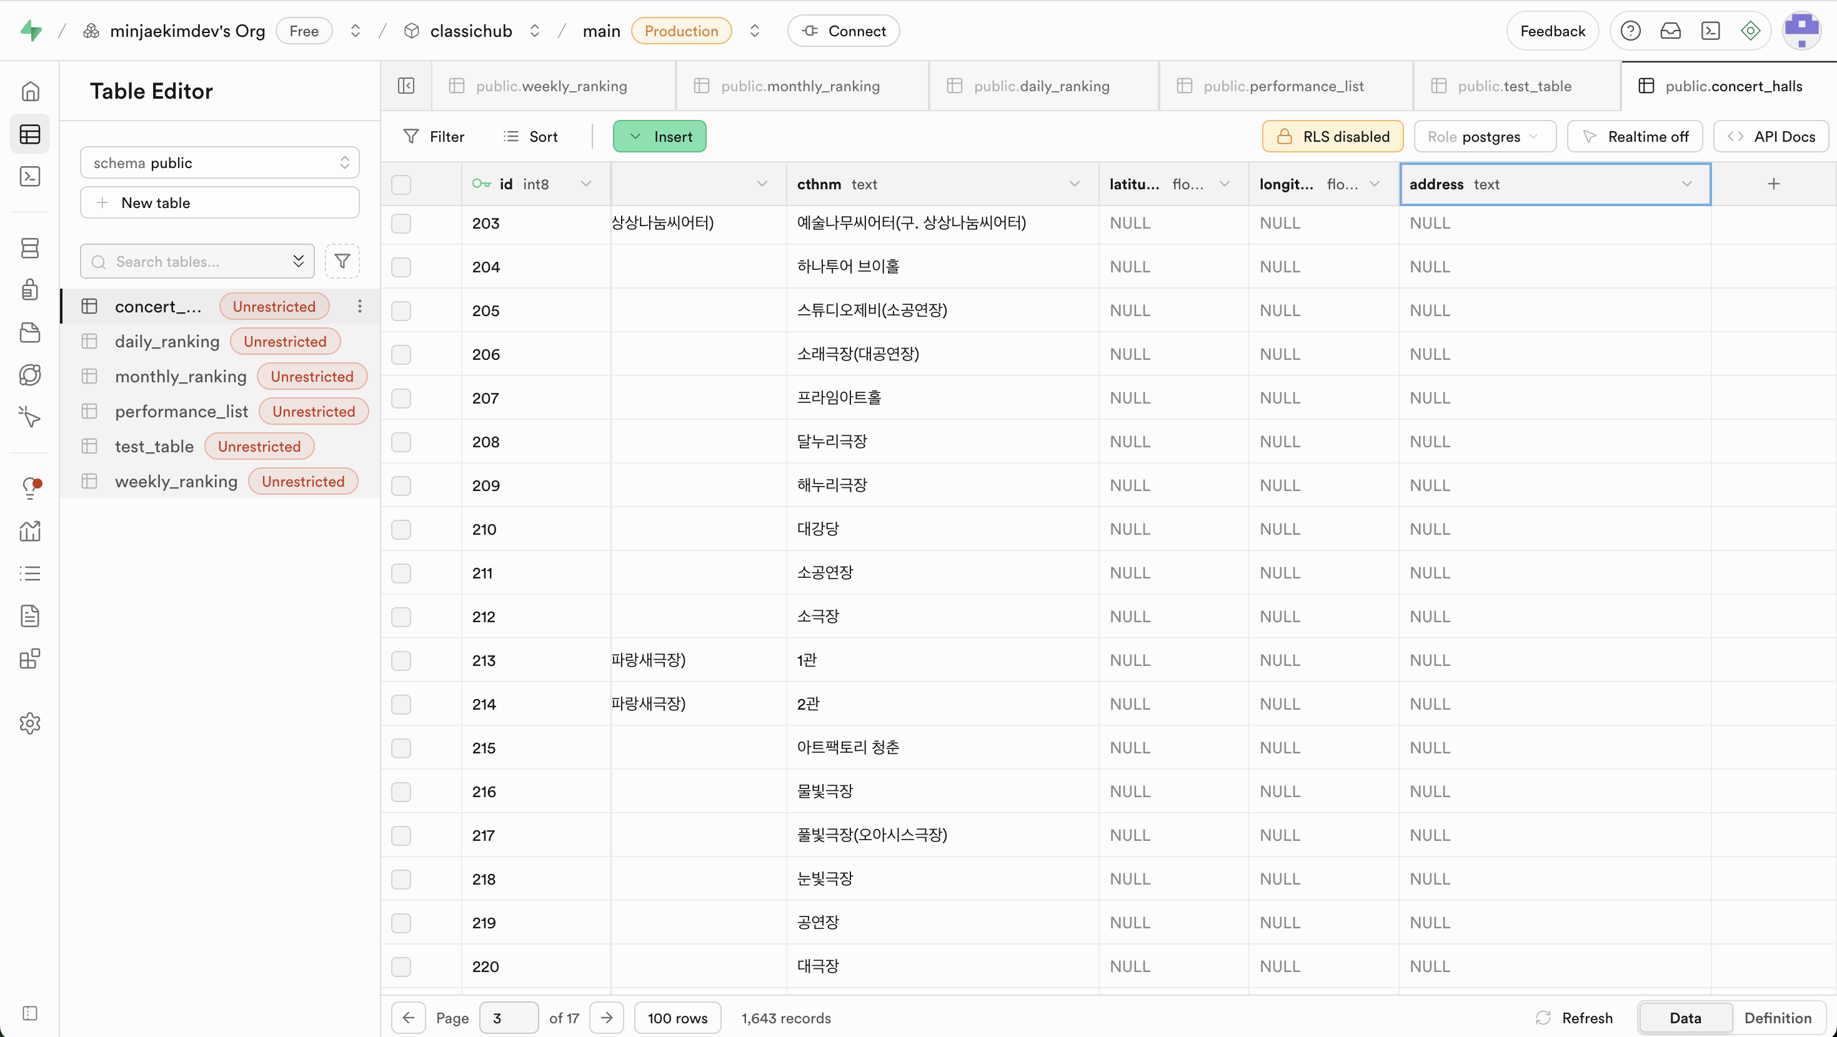
Task: Expand the address column header menu
Action: [1686, 184]
